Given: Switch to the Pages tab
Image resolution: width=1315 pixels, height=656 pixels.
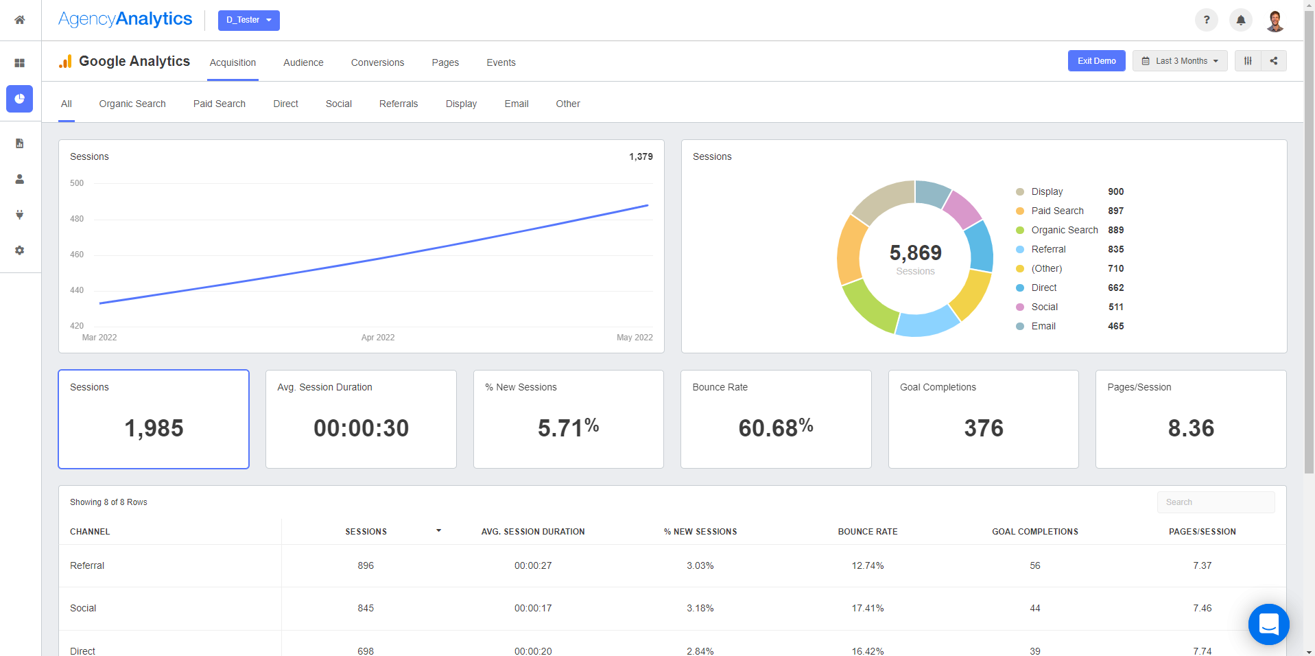Looking at the screenshot, I should point(445,62).
